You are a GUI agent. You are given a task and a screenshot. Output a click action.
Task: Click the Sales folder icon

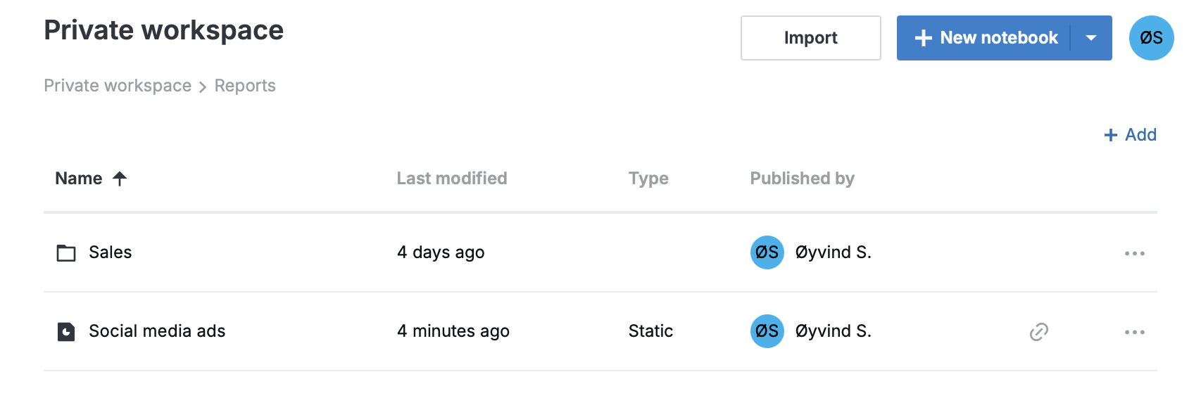(66, 252)
